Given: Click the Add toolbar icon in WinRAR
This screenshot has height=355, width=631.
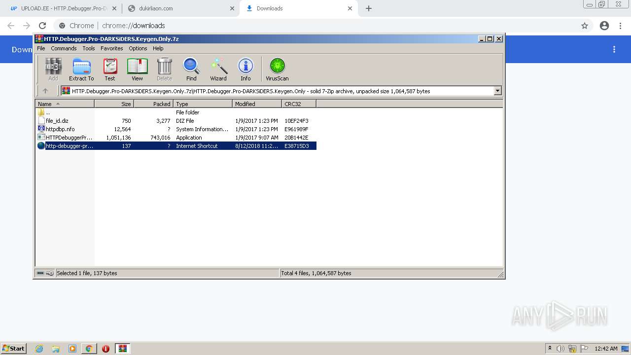Looking at the screenshot, I should point(53,69).
